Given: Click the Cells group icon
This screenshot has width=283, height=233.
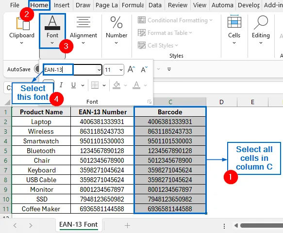Looking at the screenshot, I should click(x=234, y=21).
